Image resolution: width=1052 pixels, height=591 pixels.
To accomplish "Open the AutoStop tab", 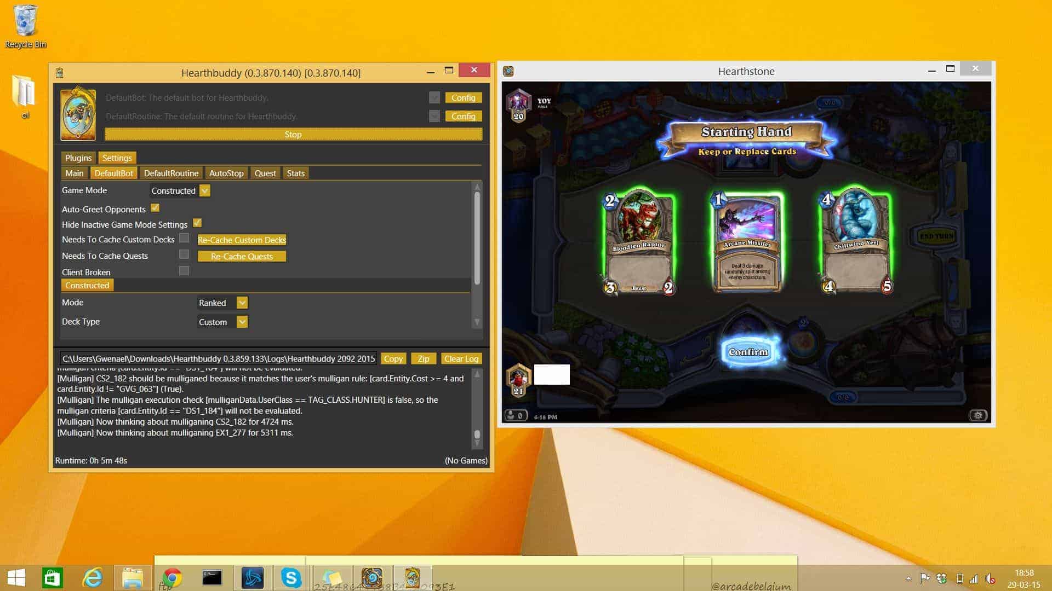I will [x=226, y=173].
